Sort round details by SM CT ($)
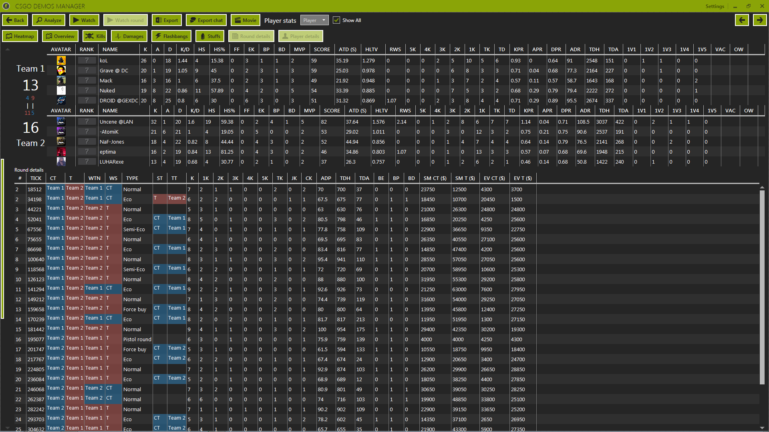 tap(435, 178)
